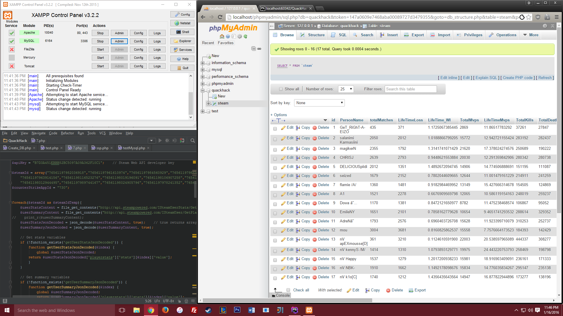
Task: Toggle the Show all checkbox
Action: 281,89
